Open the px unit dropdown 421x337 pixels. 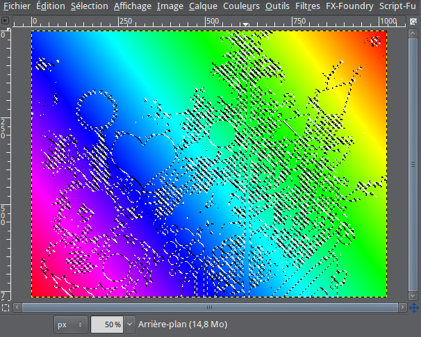(x=71, y=324)
